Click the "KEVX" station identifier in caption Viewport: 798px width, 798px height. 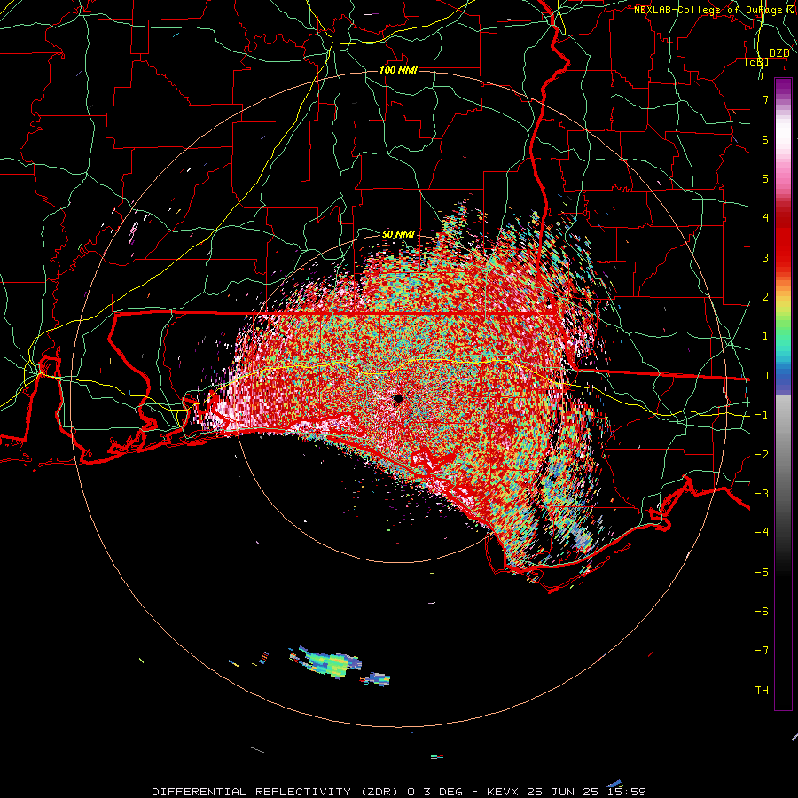503,792
